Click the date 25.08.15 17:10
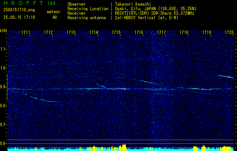The height and width of the screenshot is (151, 237). click(19, 17)
